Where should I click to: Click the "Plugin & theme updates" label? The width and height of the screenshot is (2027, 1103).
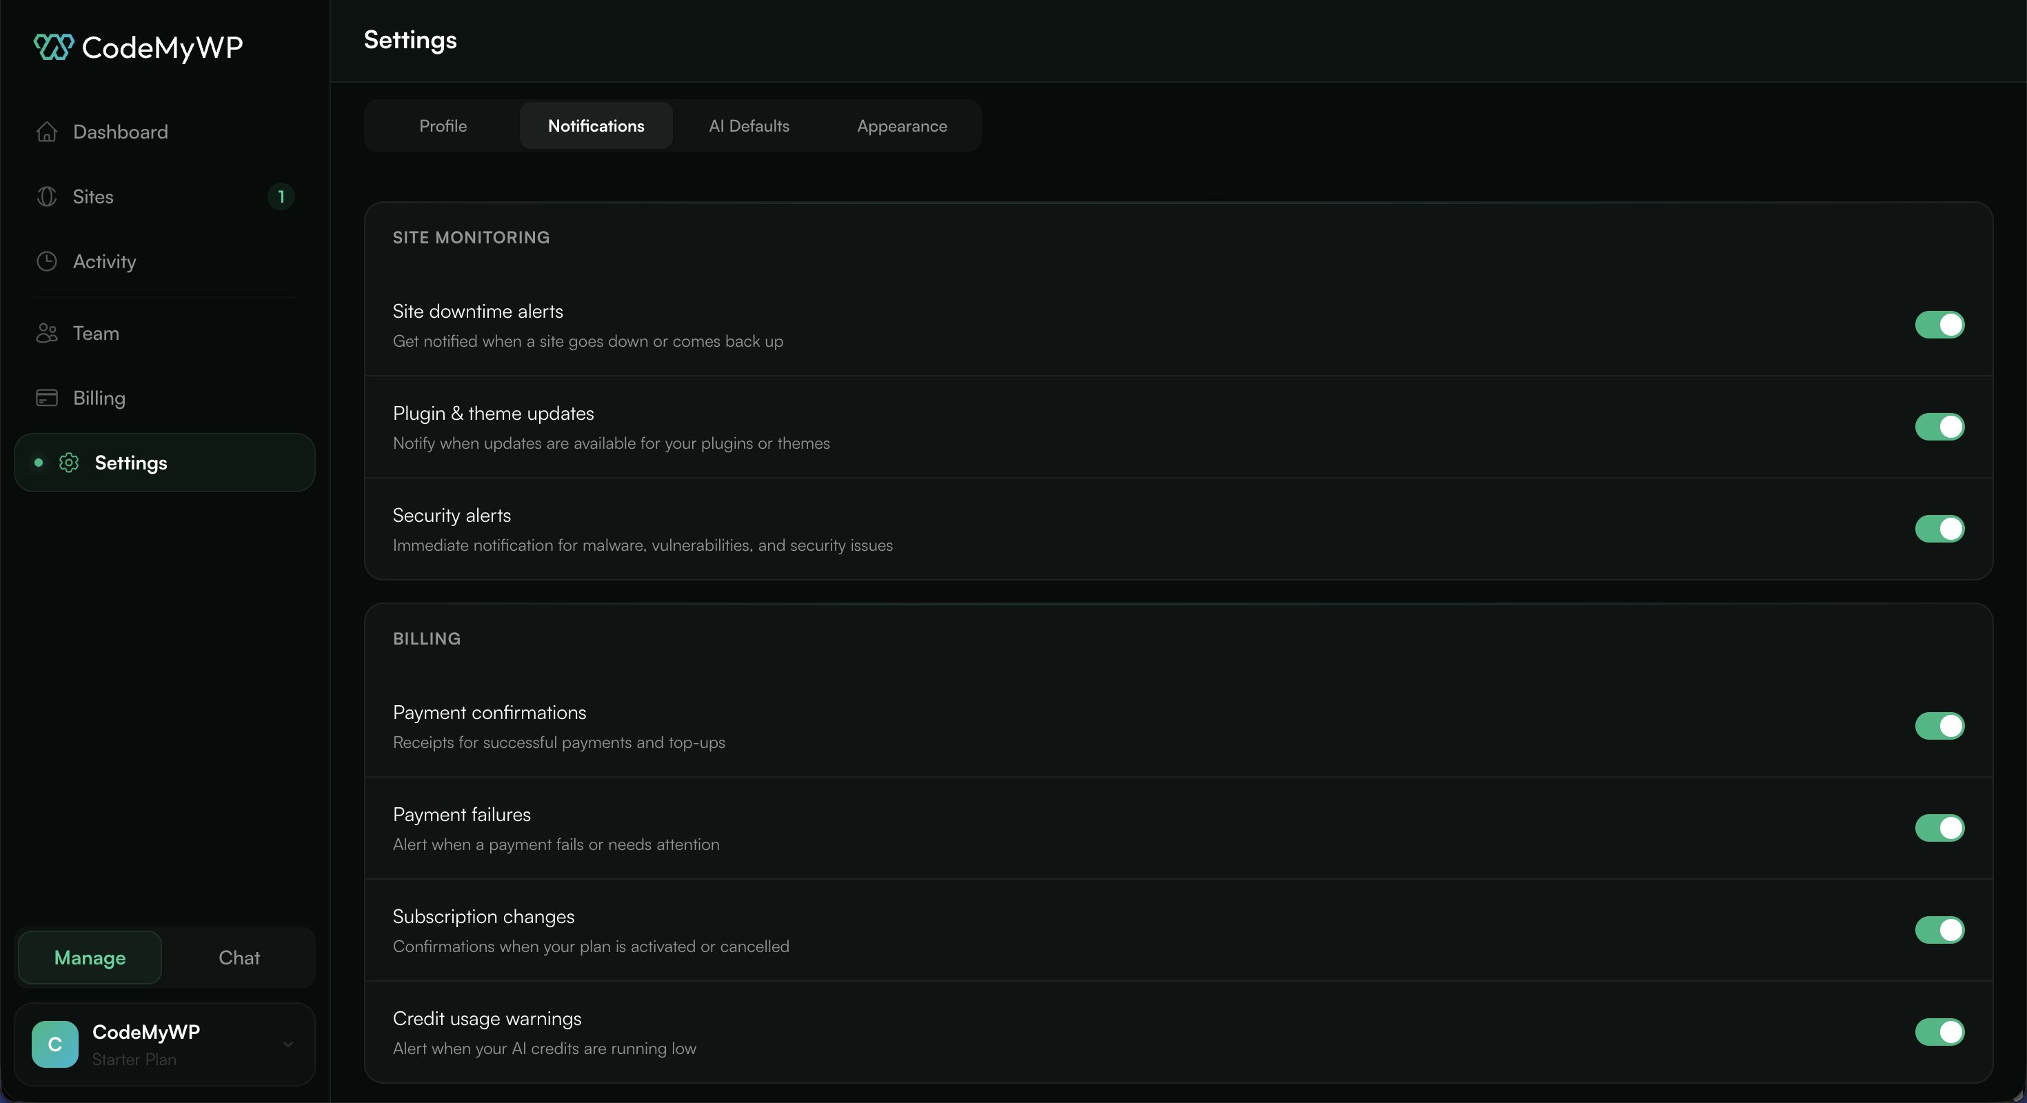tap(494, 414)
